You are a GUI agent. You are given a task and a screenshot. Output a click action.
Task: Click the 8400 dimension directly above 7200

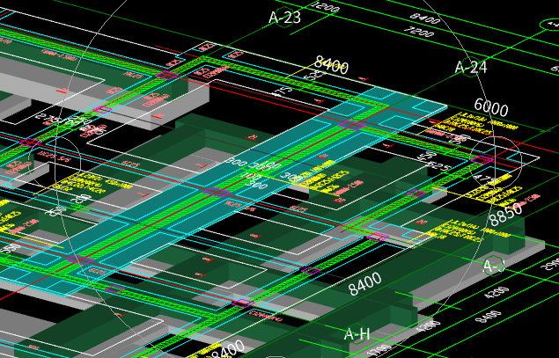424,18
